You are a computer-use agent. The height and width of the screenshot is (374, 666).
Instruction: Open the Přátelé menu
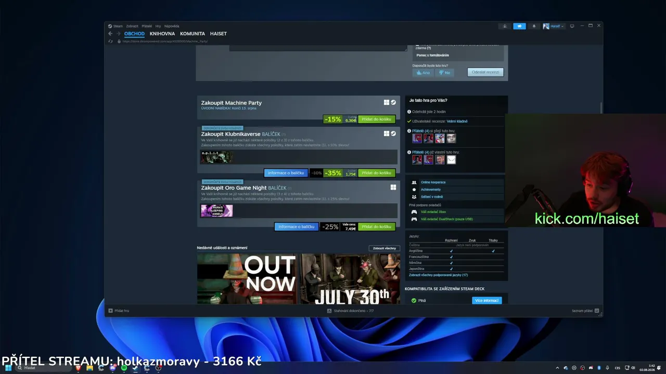click(147, 26)
